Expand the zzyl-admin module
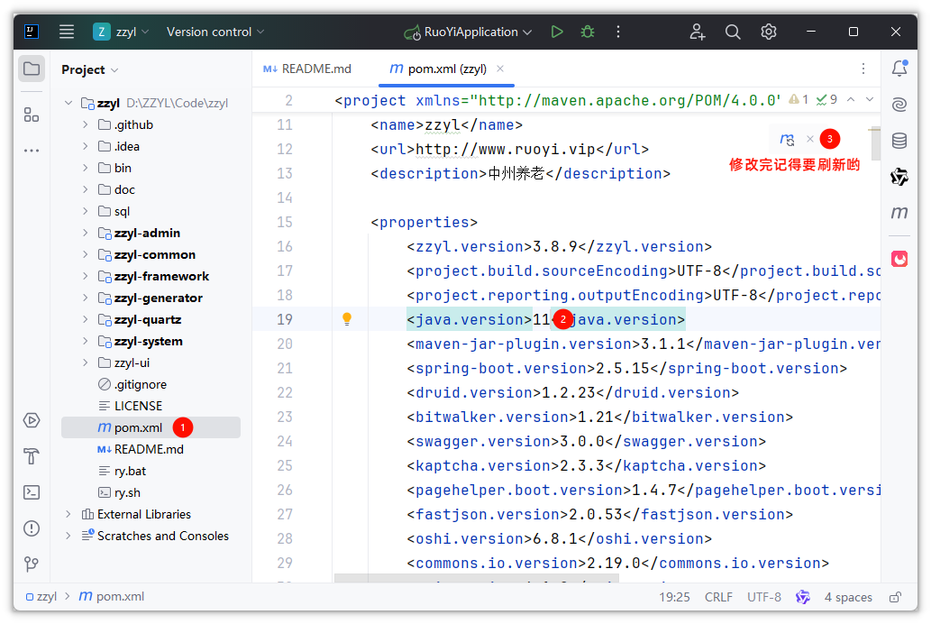 85,233
